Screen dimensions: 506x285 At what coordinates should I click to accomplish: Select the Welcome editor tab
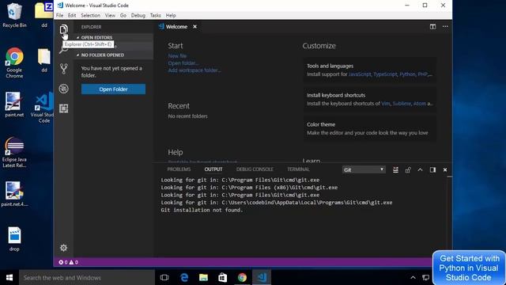(x=176, y=26)
